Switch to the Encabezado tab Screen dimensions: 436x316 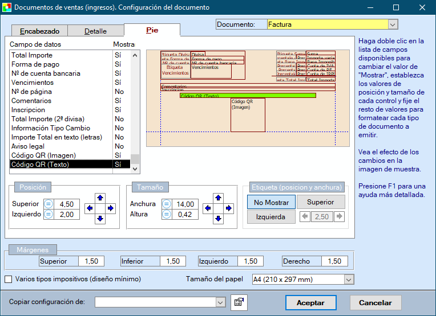point(39,31)
